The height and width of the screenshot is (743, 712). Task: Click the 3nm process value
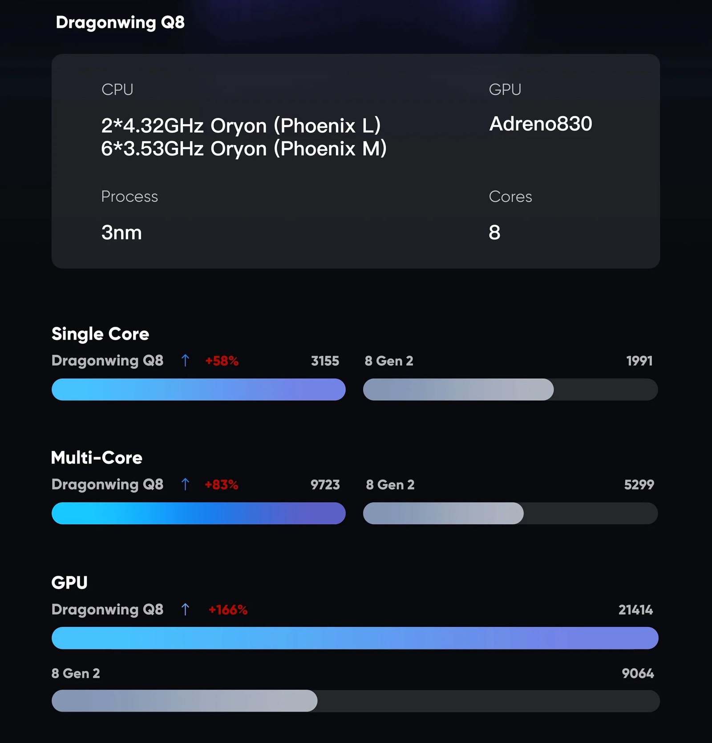pyautogui.click(x=121, y=232)
